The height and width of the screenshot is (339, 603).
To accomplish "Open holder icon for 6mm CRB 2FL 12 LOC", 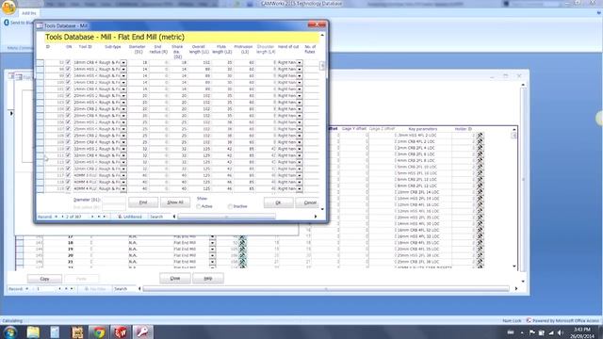I will pyautogui.click(x=480, y=180).
